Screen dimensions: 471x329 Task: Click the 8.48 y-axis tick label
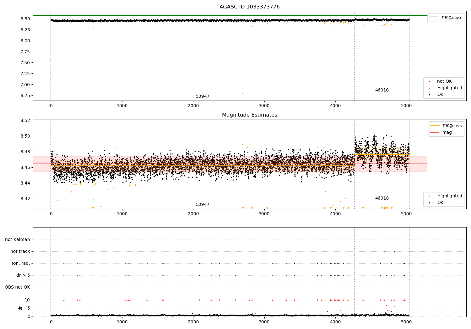click(x=25, y=152)
